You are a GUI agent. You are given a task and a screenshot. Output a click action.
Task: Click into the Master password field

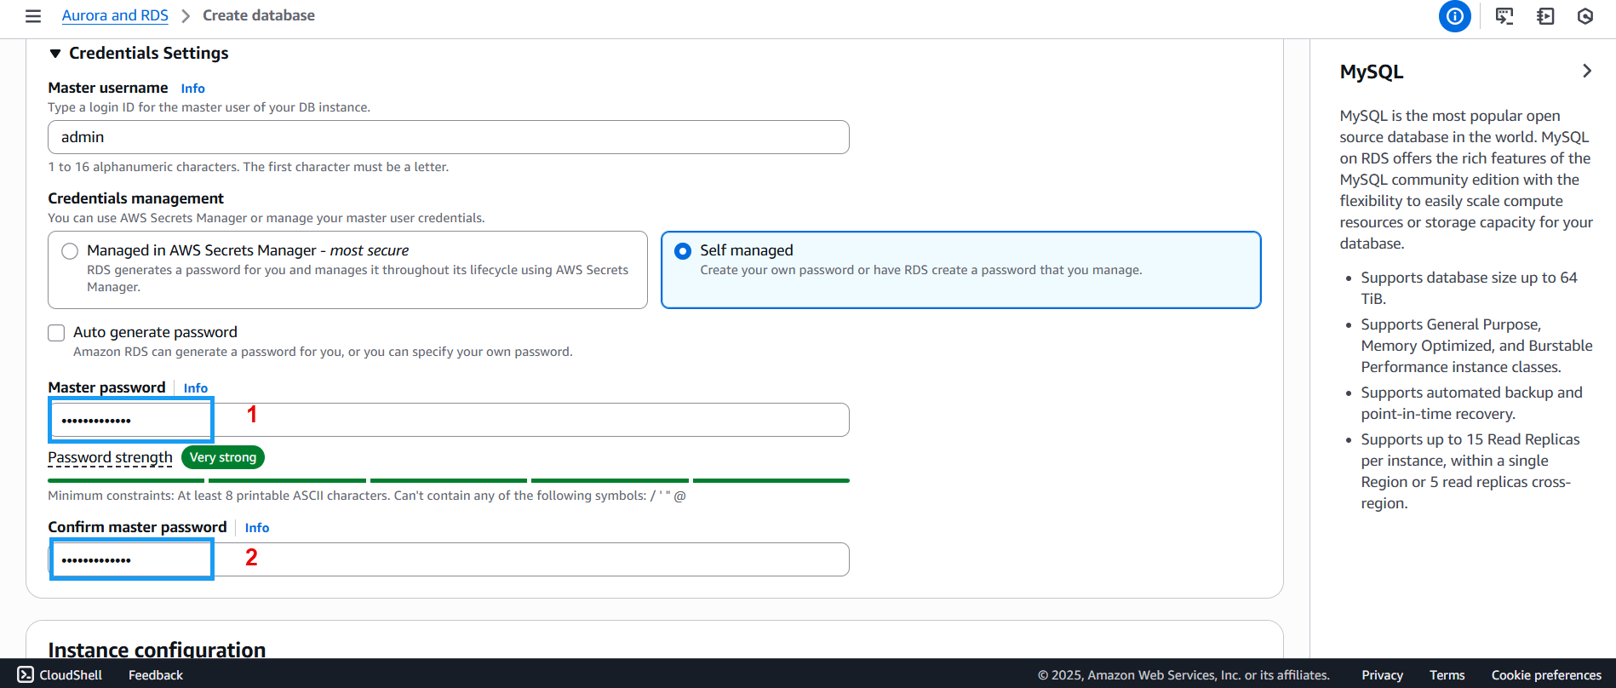pos(449,420)
